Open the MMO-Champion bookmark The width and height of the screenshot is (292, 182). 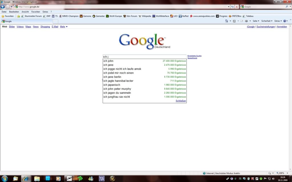point(69,16)
